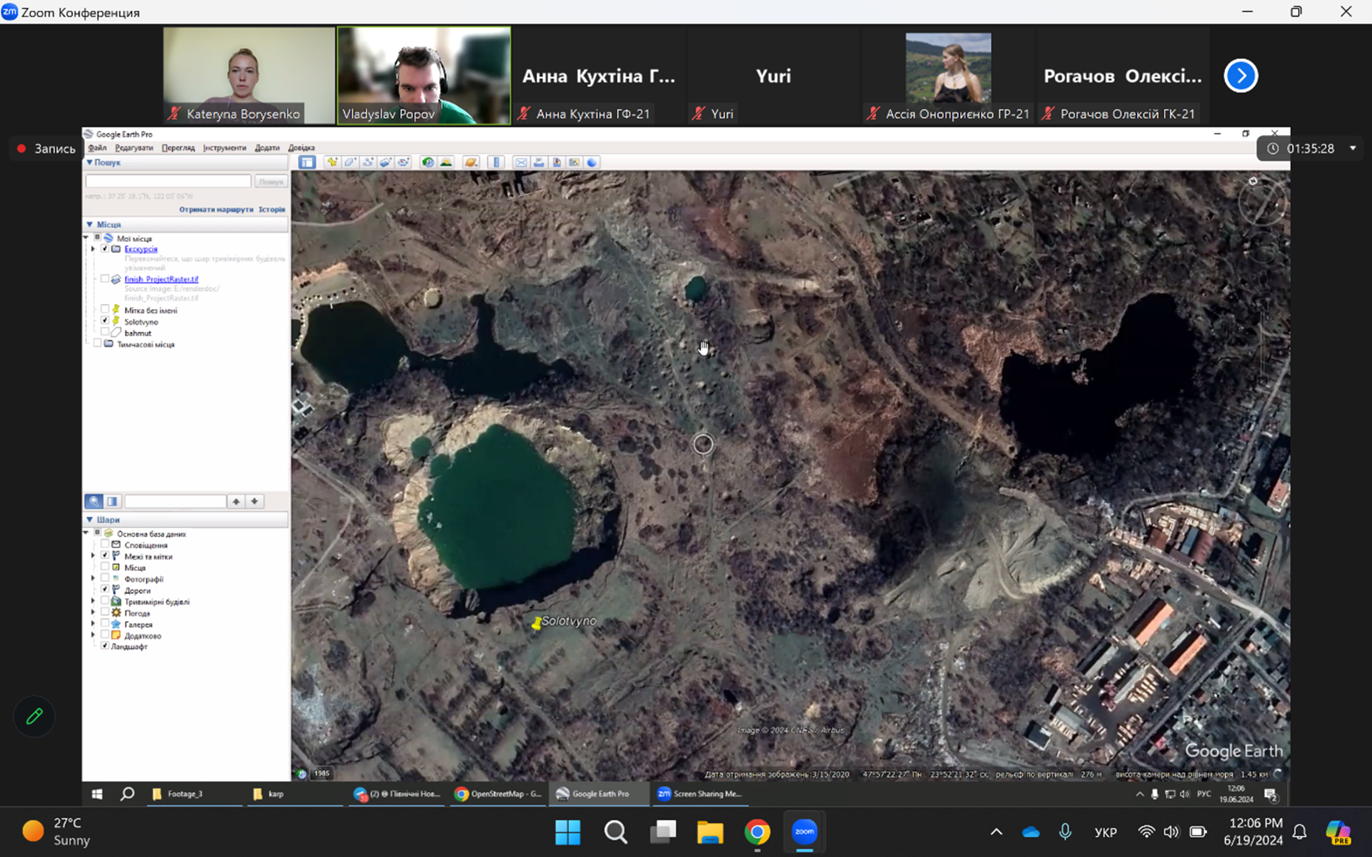Expand the Екскурсія folder
This screenshot has height=857, width=1372.
(93, 249)
